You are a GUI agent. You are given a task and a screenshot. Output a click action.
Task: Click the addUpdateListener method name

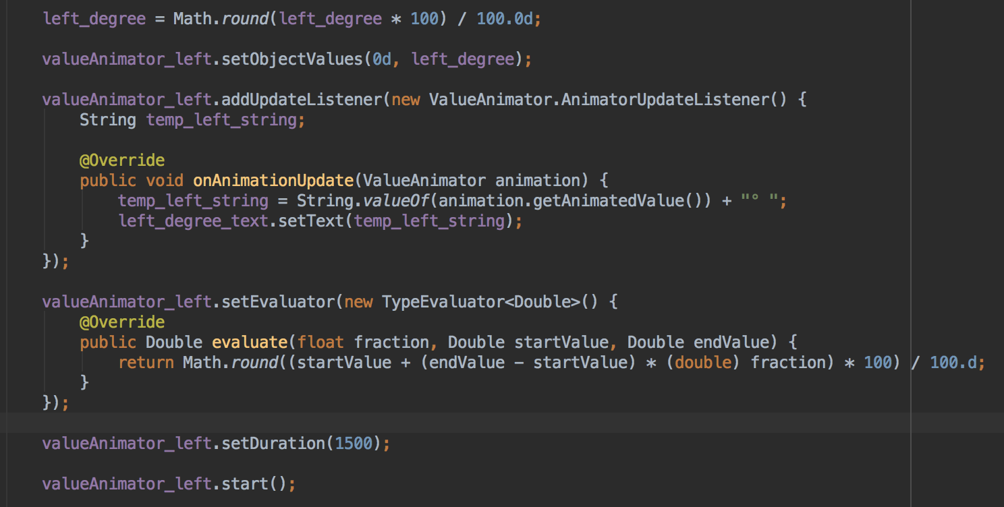pos(302,100)
